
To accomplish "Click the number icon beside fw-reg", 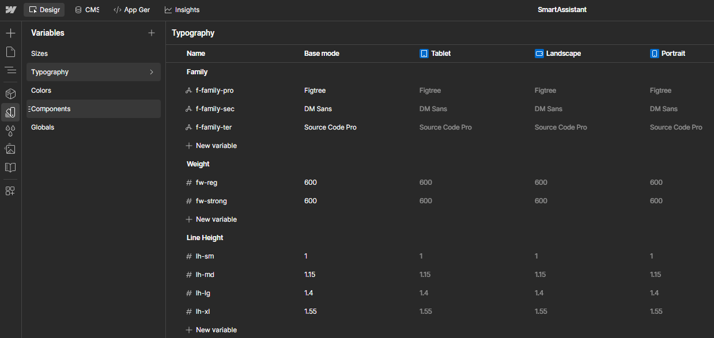I will [x=188, y=183].
